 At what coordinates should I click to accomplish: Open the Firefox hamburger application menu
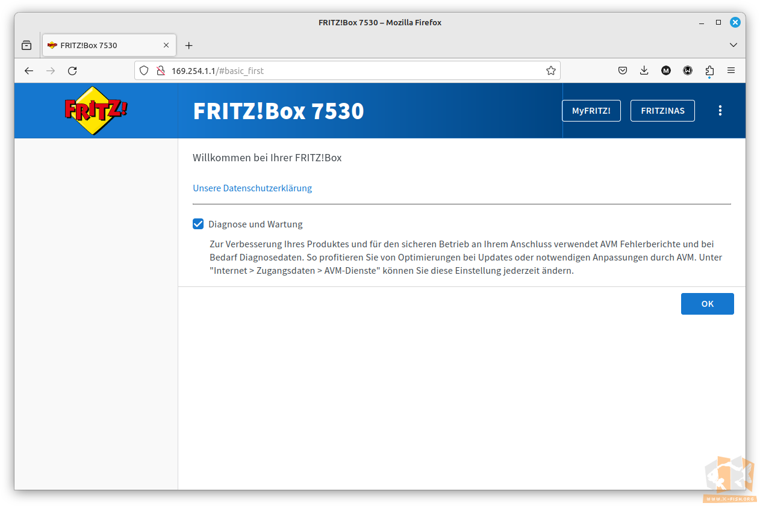731,70
